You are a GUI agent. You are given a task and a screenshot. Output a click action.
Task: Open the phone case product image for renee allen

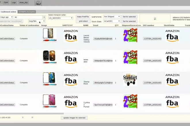50,57
